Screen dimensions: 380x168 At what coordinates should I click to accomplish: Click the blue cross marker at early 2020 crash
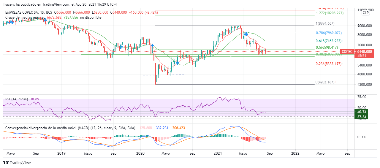tap(152, 45)
